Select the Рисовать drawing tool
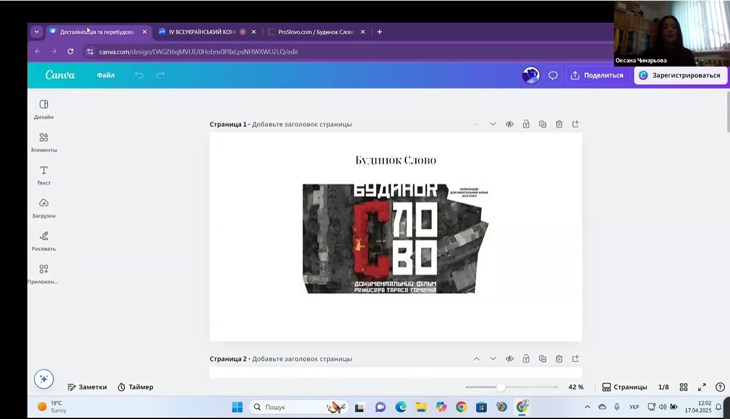730x419 pixels. (x=44, y=241)
